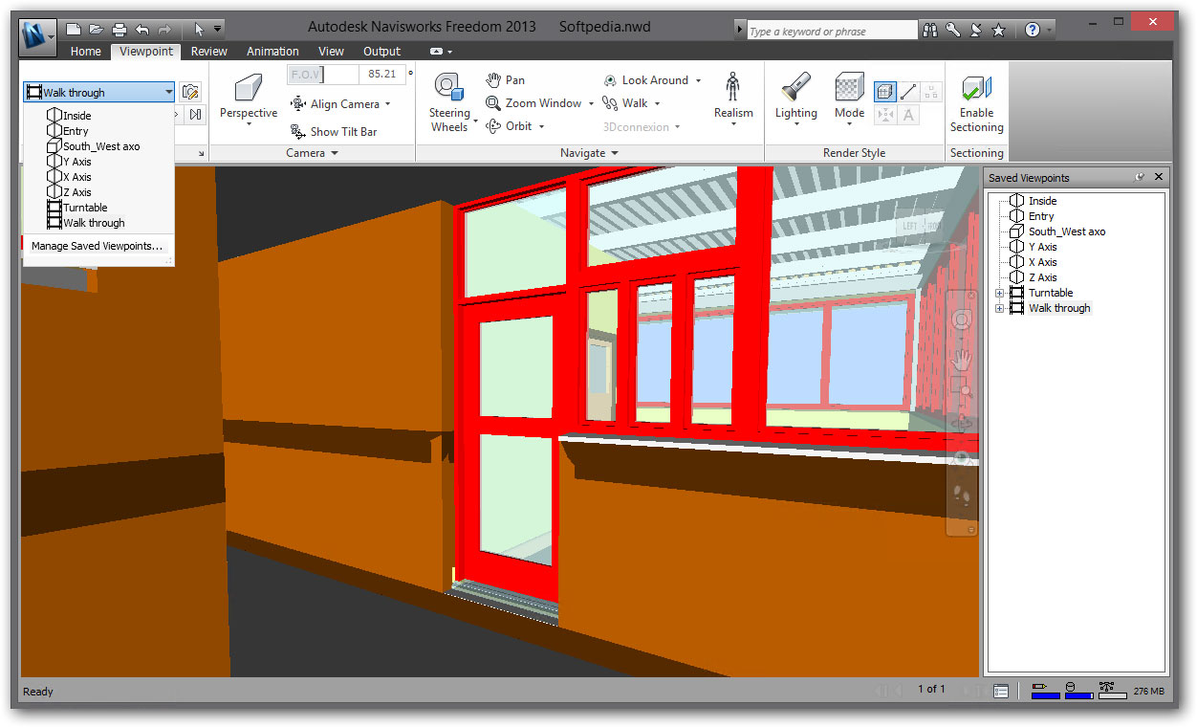
Task: Select the Pan hand tool
Action: 505,80
